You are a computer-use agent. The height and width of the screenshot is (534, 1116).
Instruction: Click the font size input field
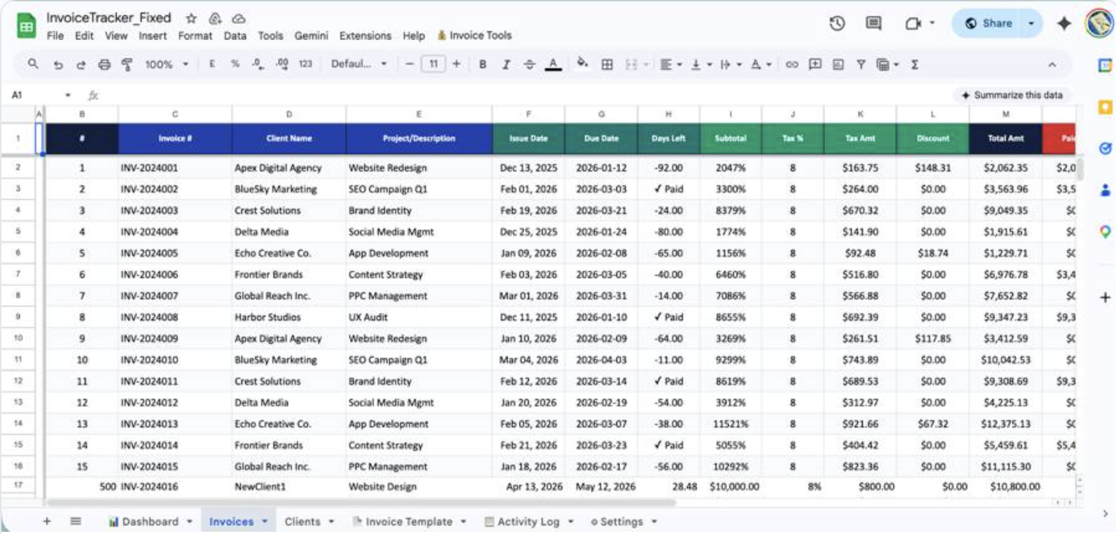click(x=433, y=64)
